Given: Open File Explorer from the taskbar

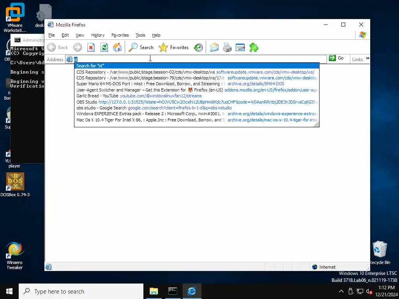Looking at the screenshot, I should click(154, 291).
